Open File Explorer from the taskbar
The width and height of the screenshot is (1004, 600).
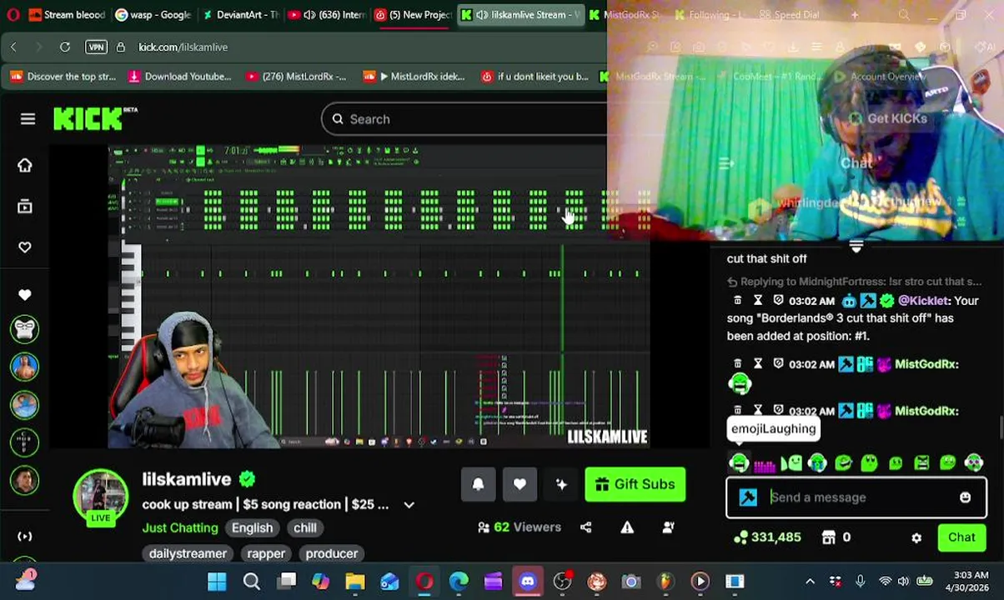355,581
